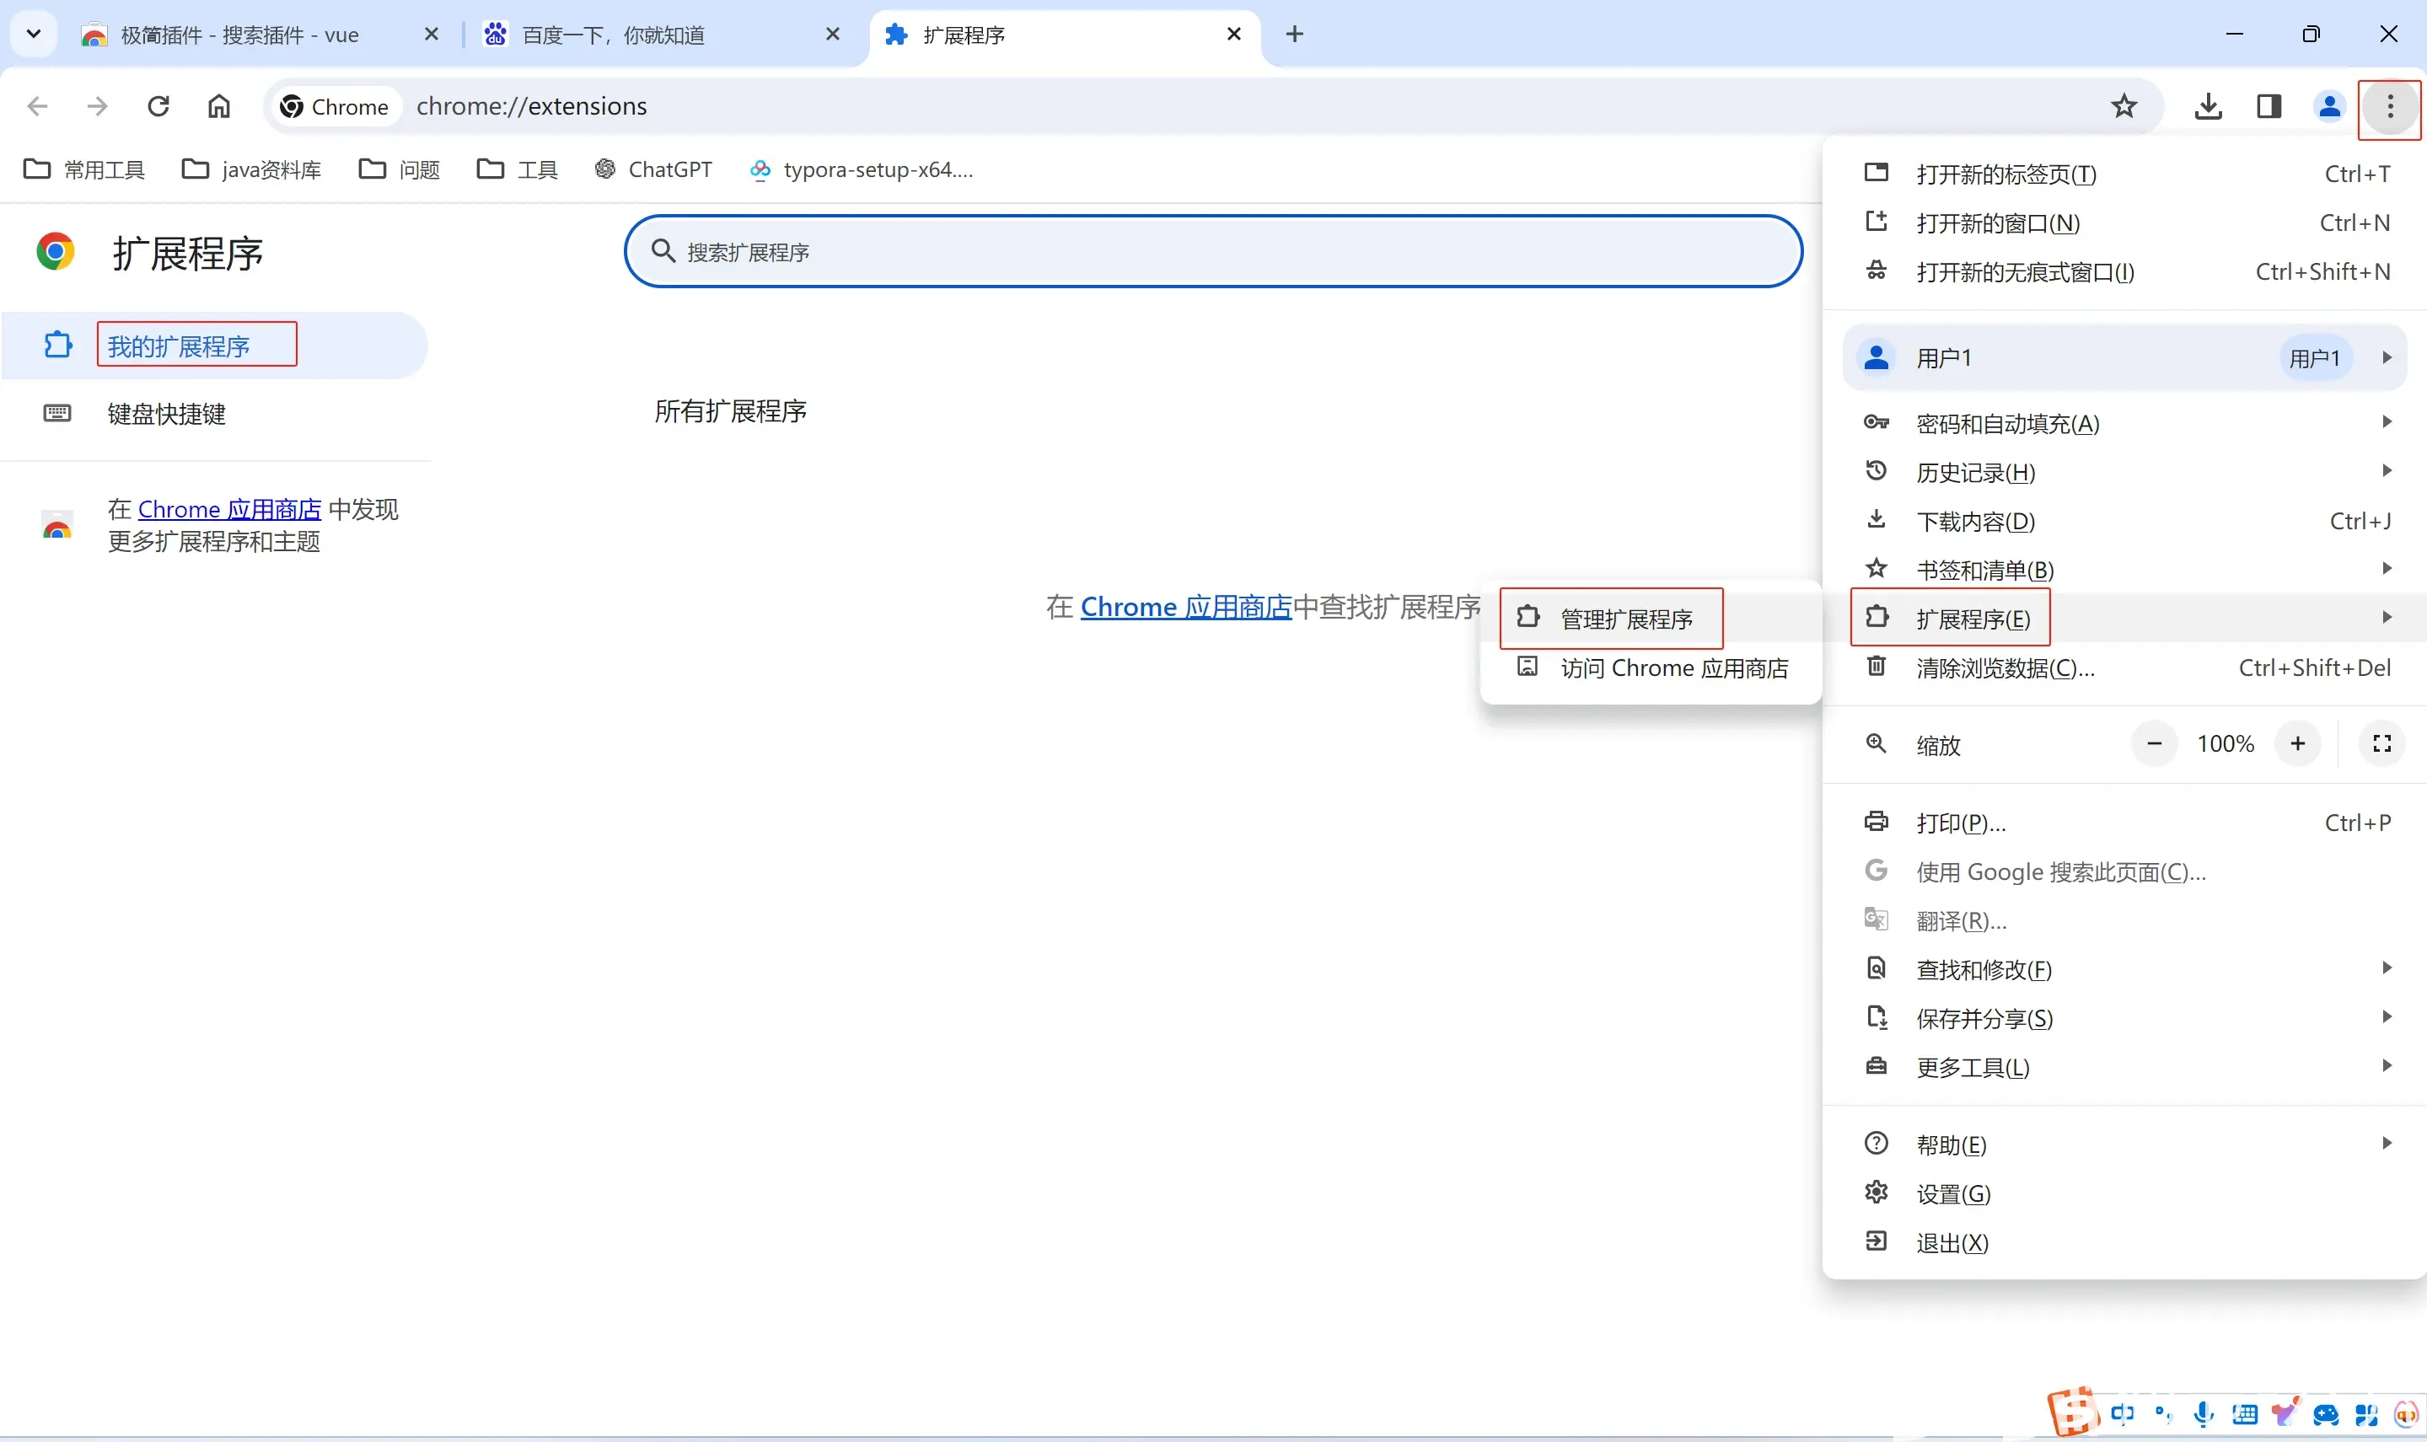Viewport: 2427px width, 1442px height.
Task: Bookmark this page with the star icon
Action: point(2124,106)
